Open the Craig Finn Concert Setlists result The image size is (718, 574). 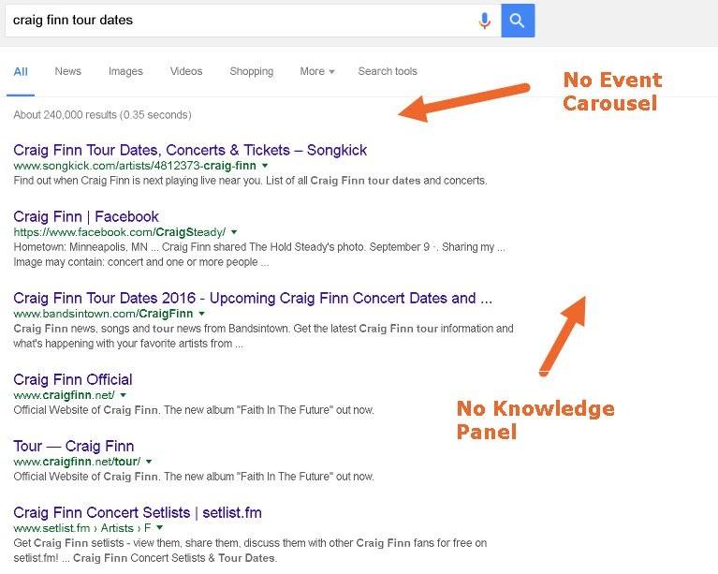[138, 512]
